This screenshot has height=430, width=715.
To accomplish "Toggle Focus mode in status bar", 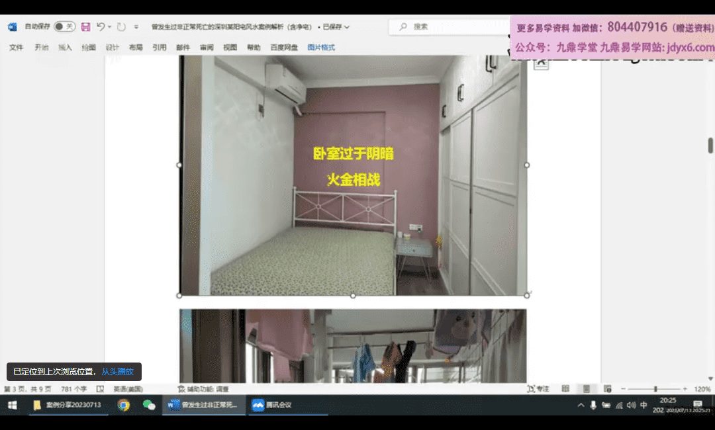I will pos(538,389).
